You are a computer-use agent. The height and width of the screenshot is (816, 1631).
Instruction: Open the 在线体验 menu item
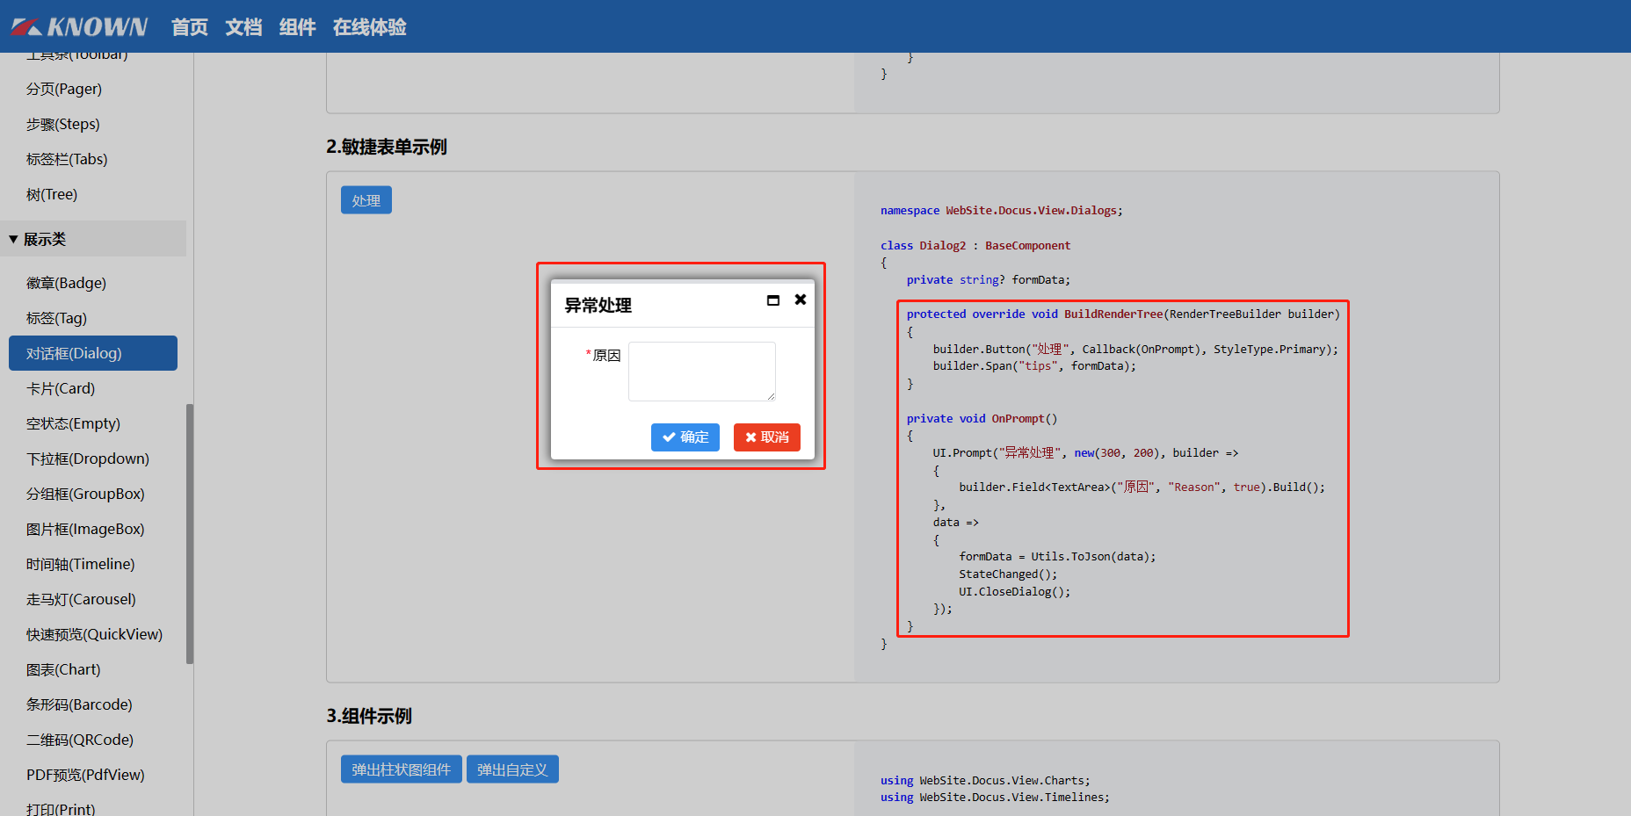(369, 27)
